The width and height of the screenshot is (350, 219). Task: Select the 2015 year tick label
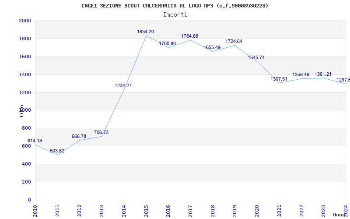click(x=146, y=210)
